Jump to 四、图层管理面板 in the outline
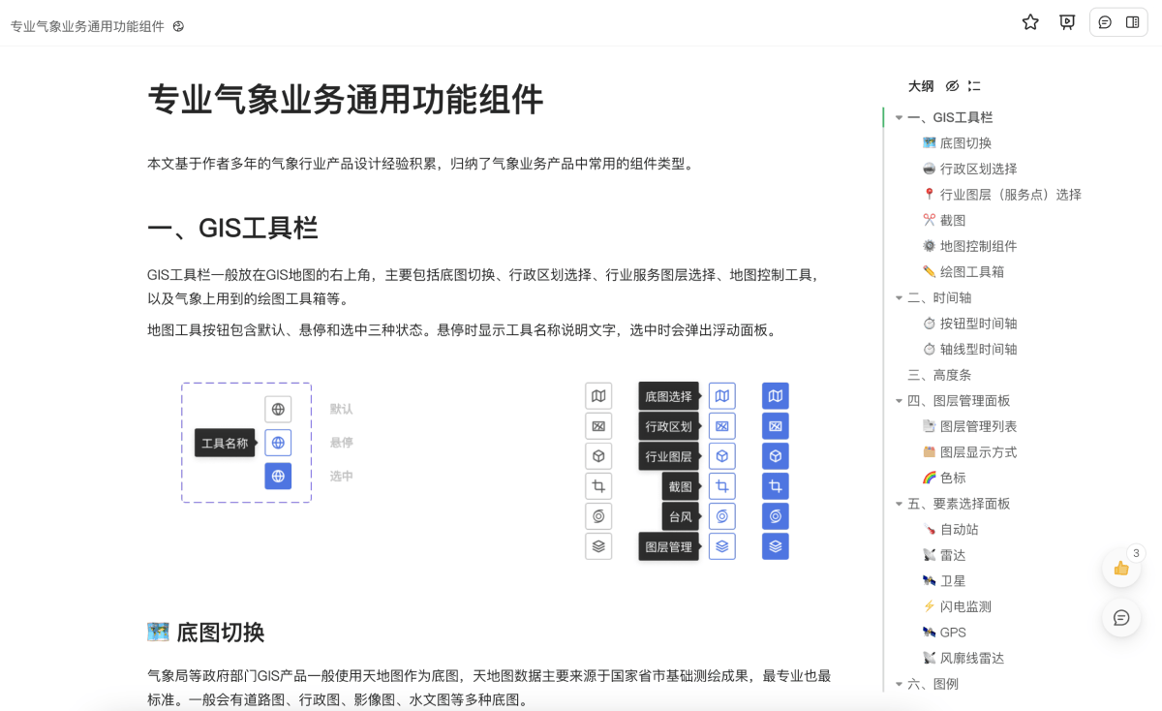1162x711 pixels. tap(959, 400)
